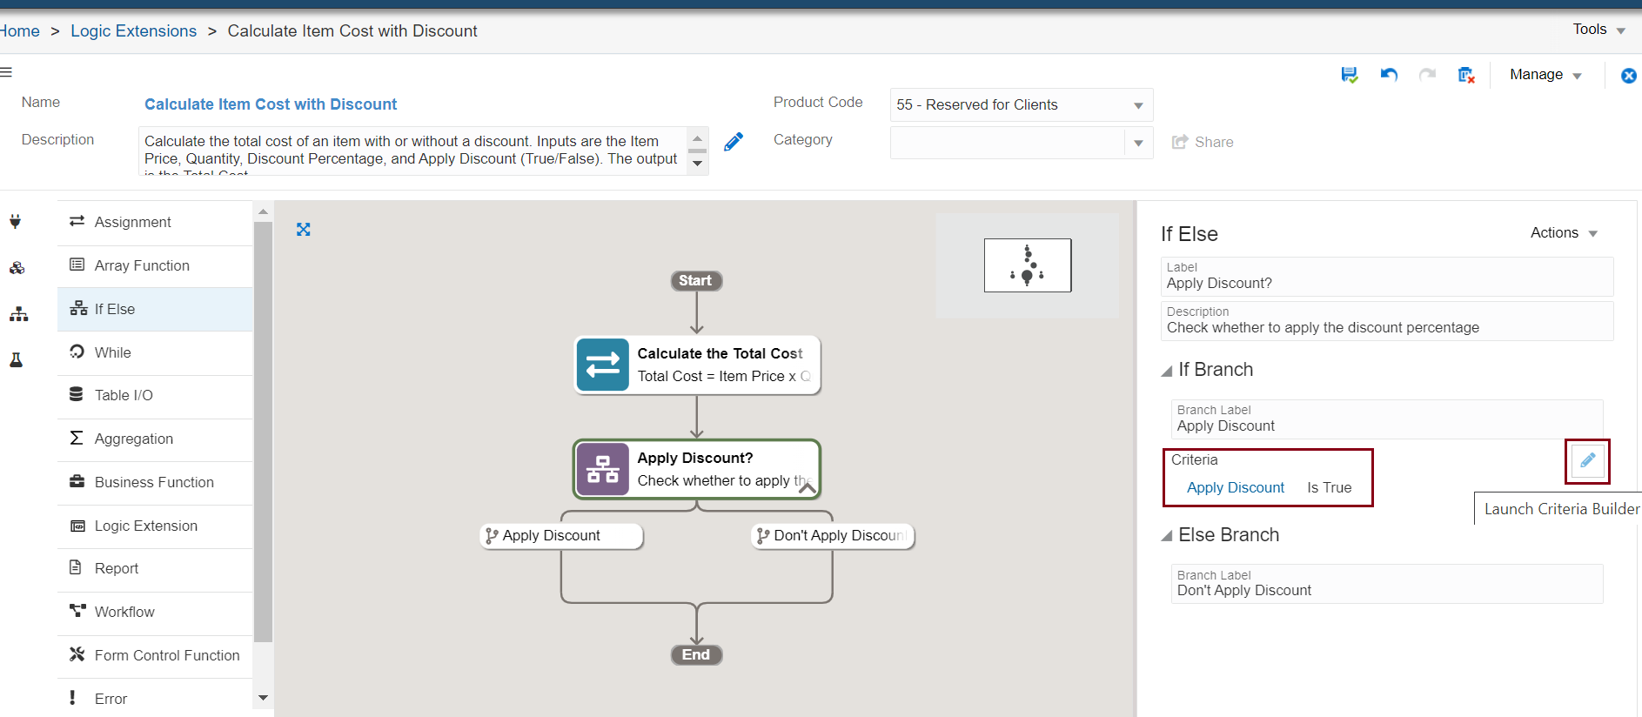Click the If Else Description field
The image size is (1642, 717).
pos(1387,321)
